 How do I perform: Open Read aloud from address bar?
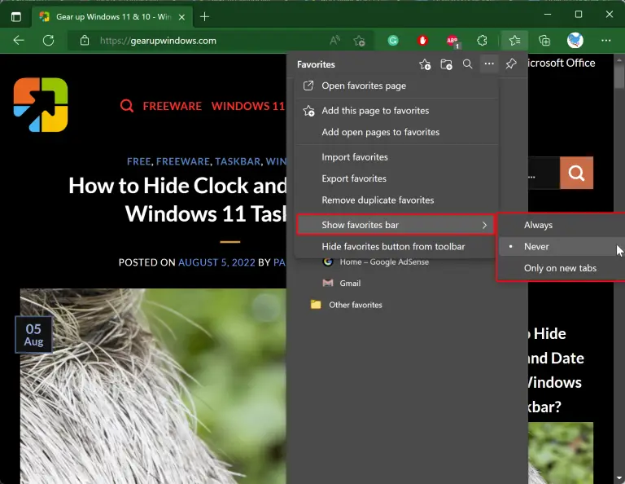point(334,40)
